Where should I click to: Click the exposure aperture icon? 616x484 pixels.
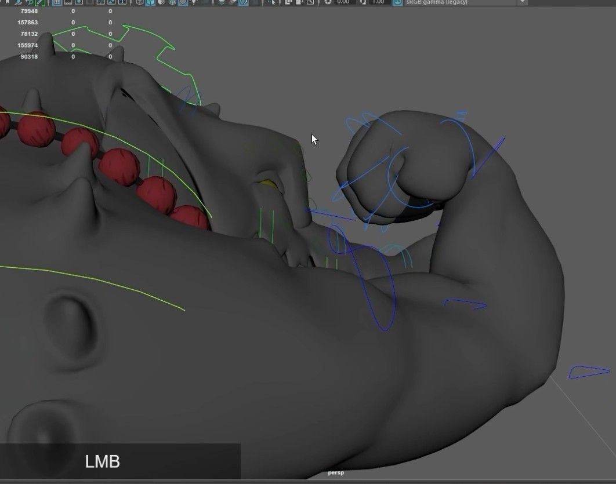(x=328, y=2)
